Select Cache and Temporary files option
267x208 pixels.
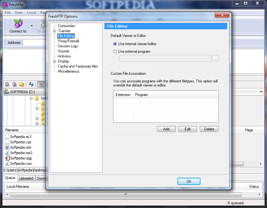pos(78,66)
